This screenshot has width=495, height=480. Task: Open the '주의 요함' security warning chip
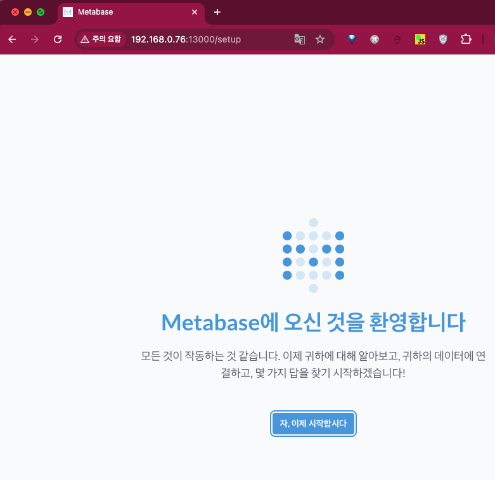[x=101, y=39]
